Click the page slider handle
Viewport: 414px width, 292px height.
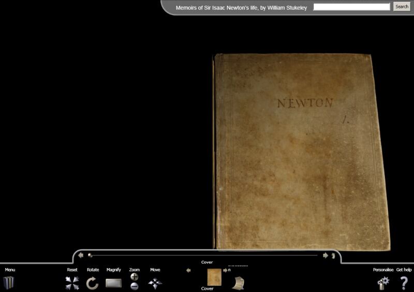[x=90, y=255]
